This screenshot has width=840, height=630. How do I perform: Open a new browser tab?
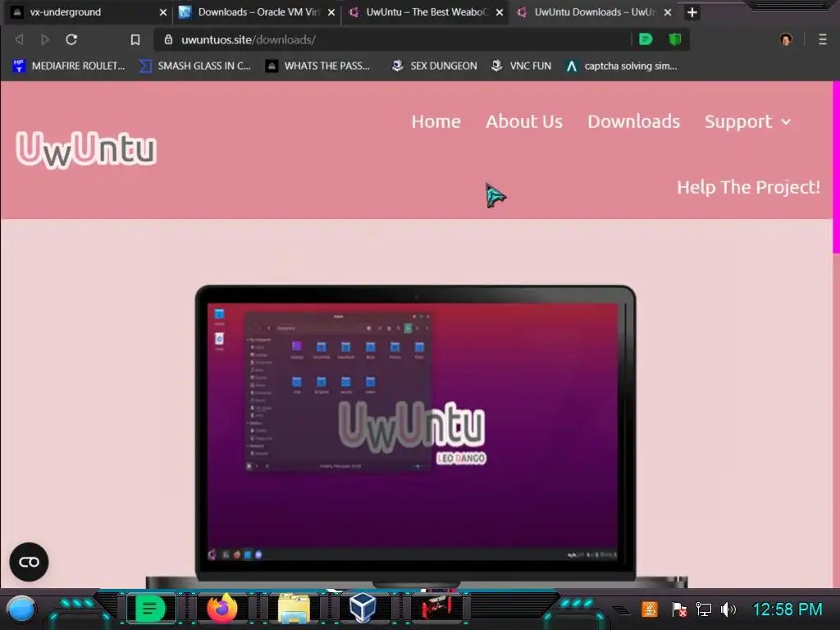point(692,12)
